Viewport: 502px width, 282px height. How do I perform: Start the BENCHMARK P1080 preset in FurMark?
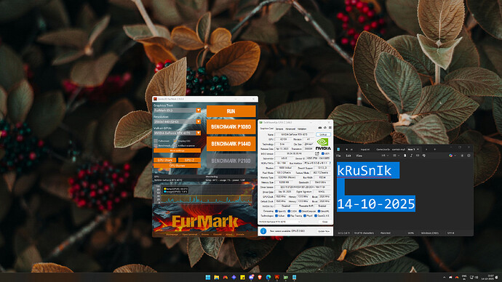coord(231,127)
